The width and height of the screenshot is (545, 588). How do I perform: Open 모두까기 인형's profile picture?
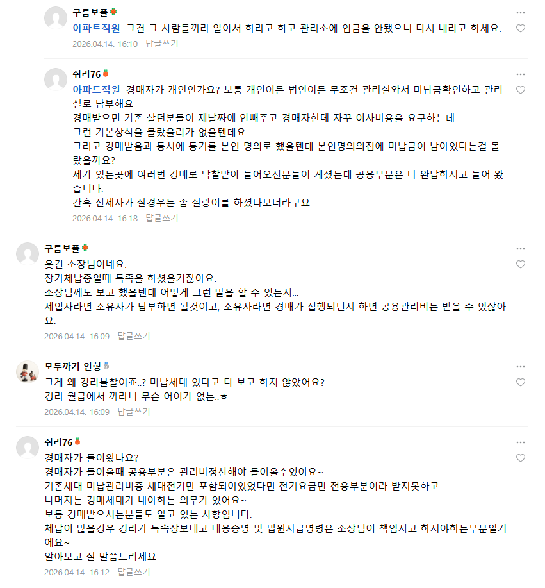[28, 372]
